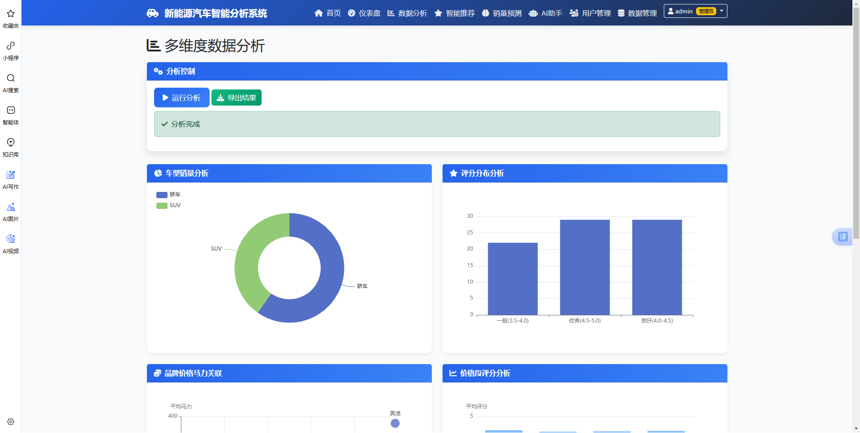Open 销量预测 in the navigation bar
The width and height of the screenshot is (860, 433).
502,13
